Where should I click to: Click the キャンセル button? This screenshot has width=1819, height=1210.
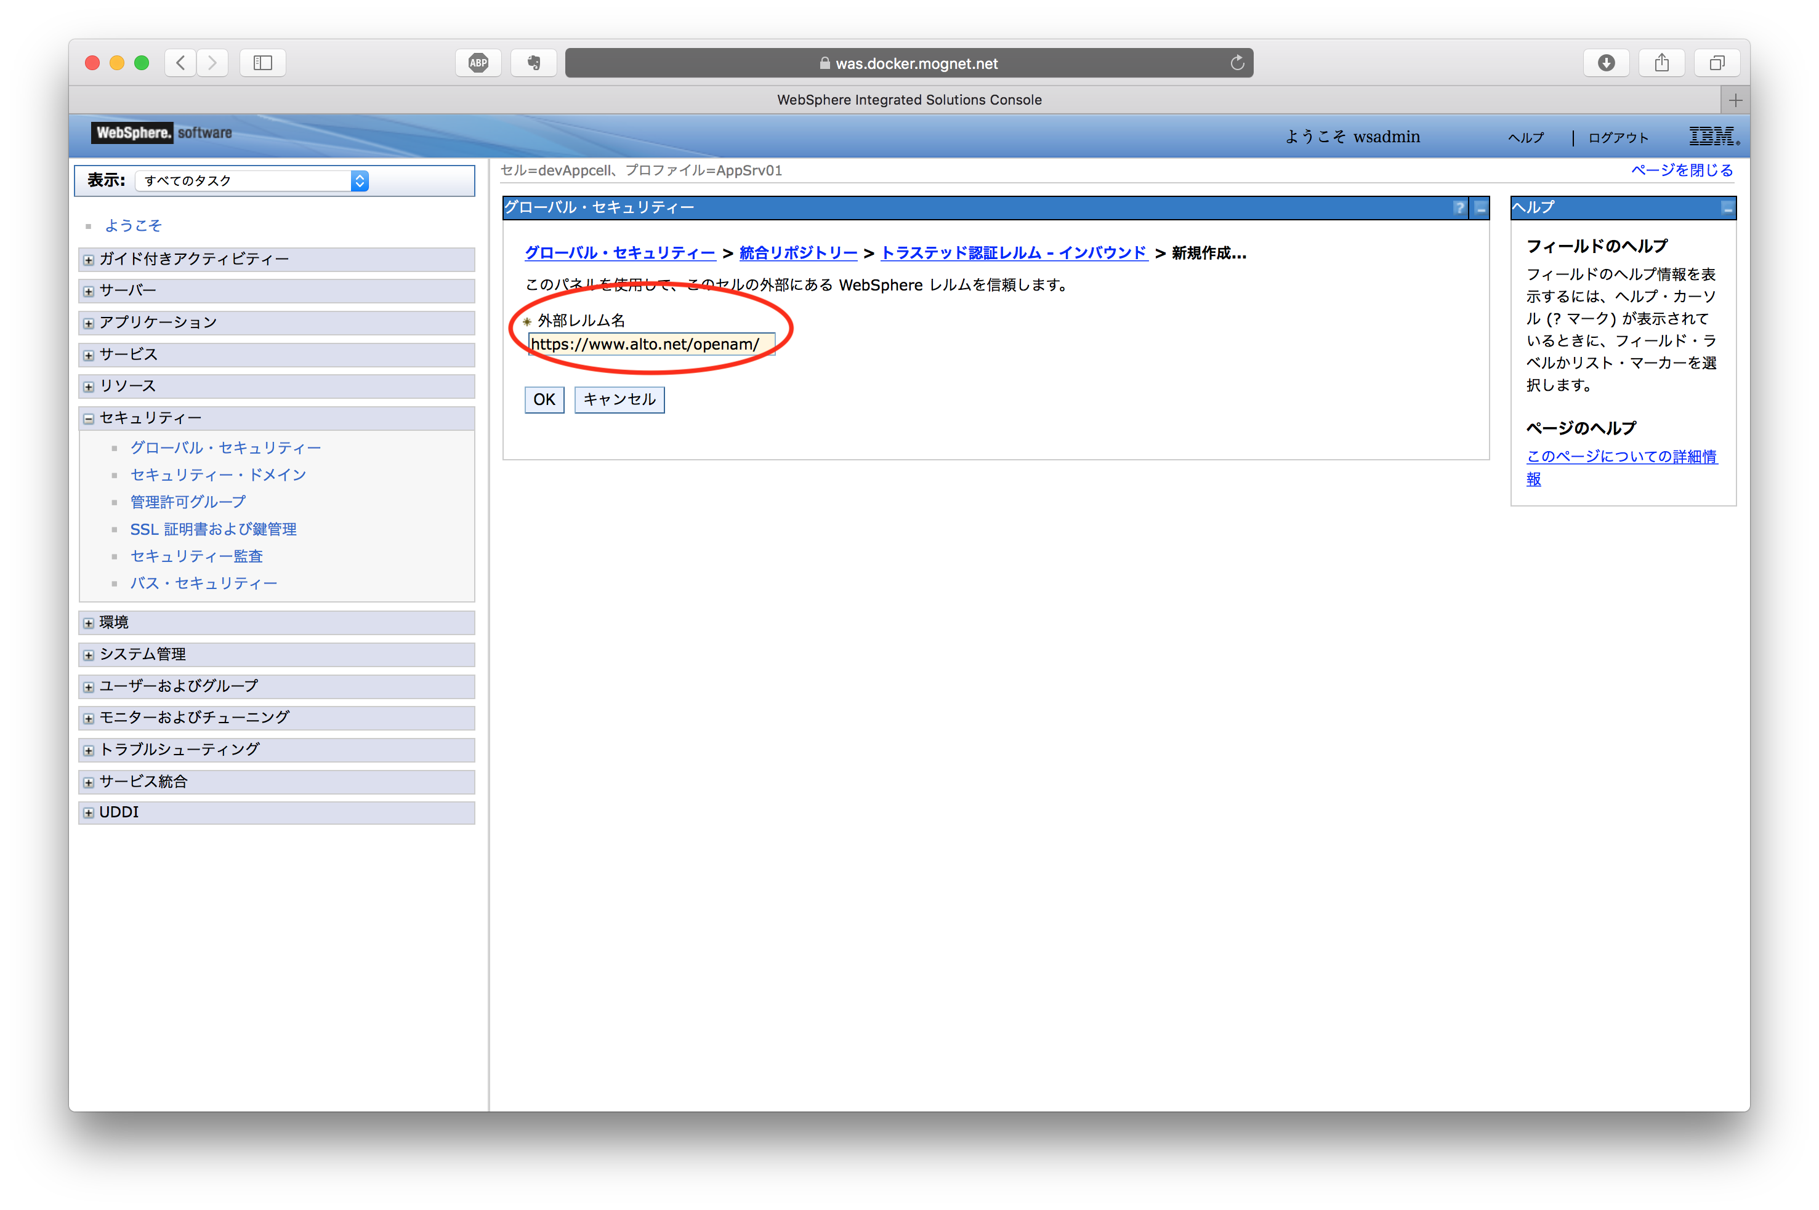coord(619,399)
